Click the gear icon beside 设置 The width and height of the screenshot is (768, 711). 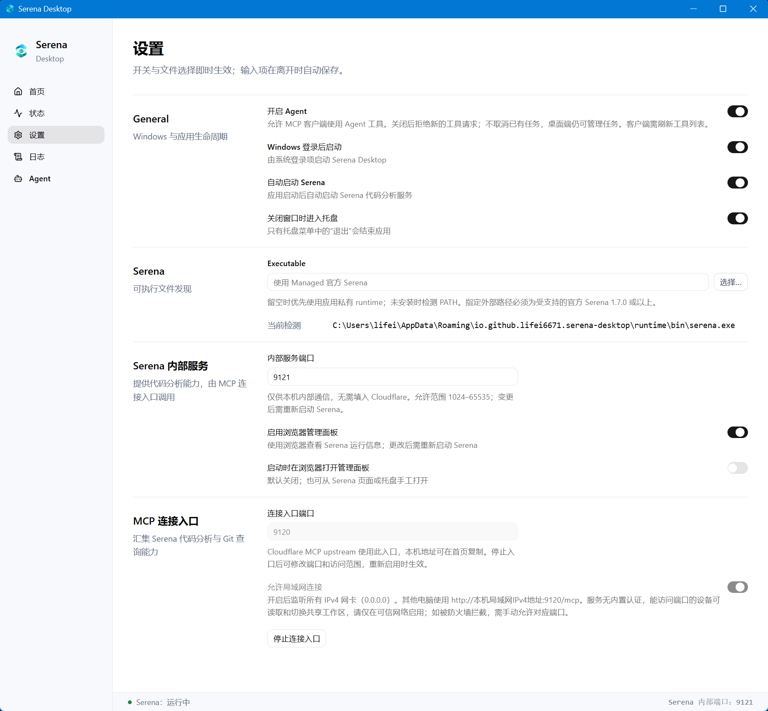pos(18,135)
